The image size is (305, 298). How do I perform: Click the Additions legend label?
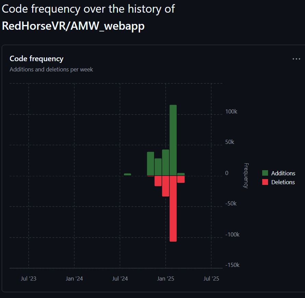(283, 173)
